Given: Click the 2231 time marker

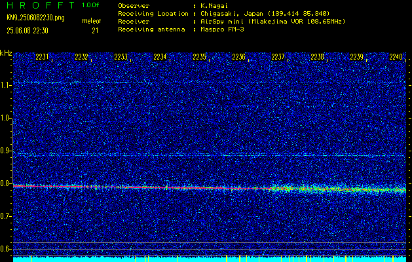Looking at the screenshot, I should point(42,57).
